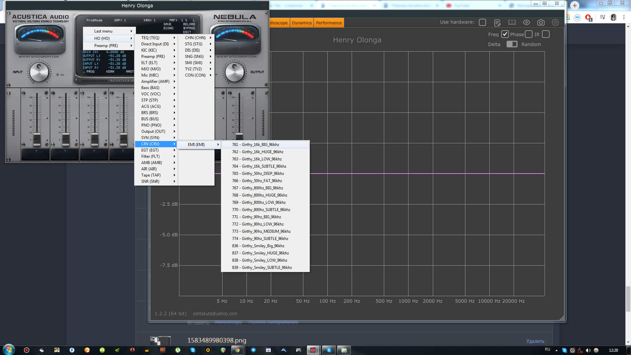Click the eye view icon in analyzer toolbar
The width and height of the screenshot is (631, 355).
coord(526,22)
